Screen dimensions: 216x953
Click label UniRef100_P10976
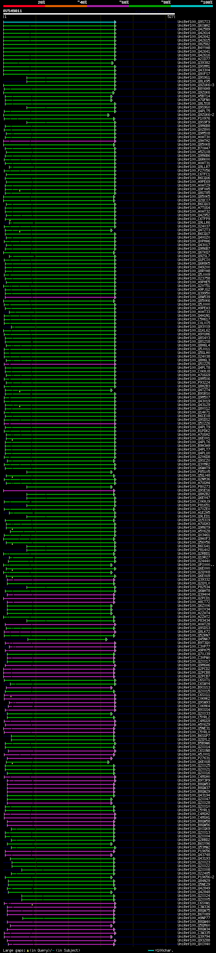pos(194,118)
